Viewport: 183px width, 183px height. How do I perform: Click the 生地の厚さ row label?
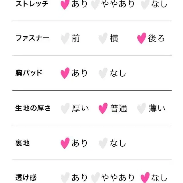pos(33,108)
